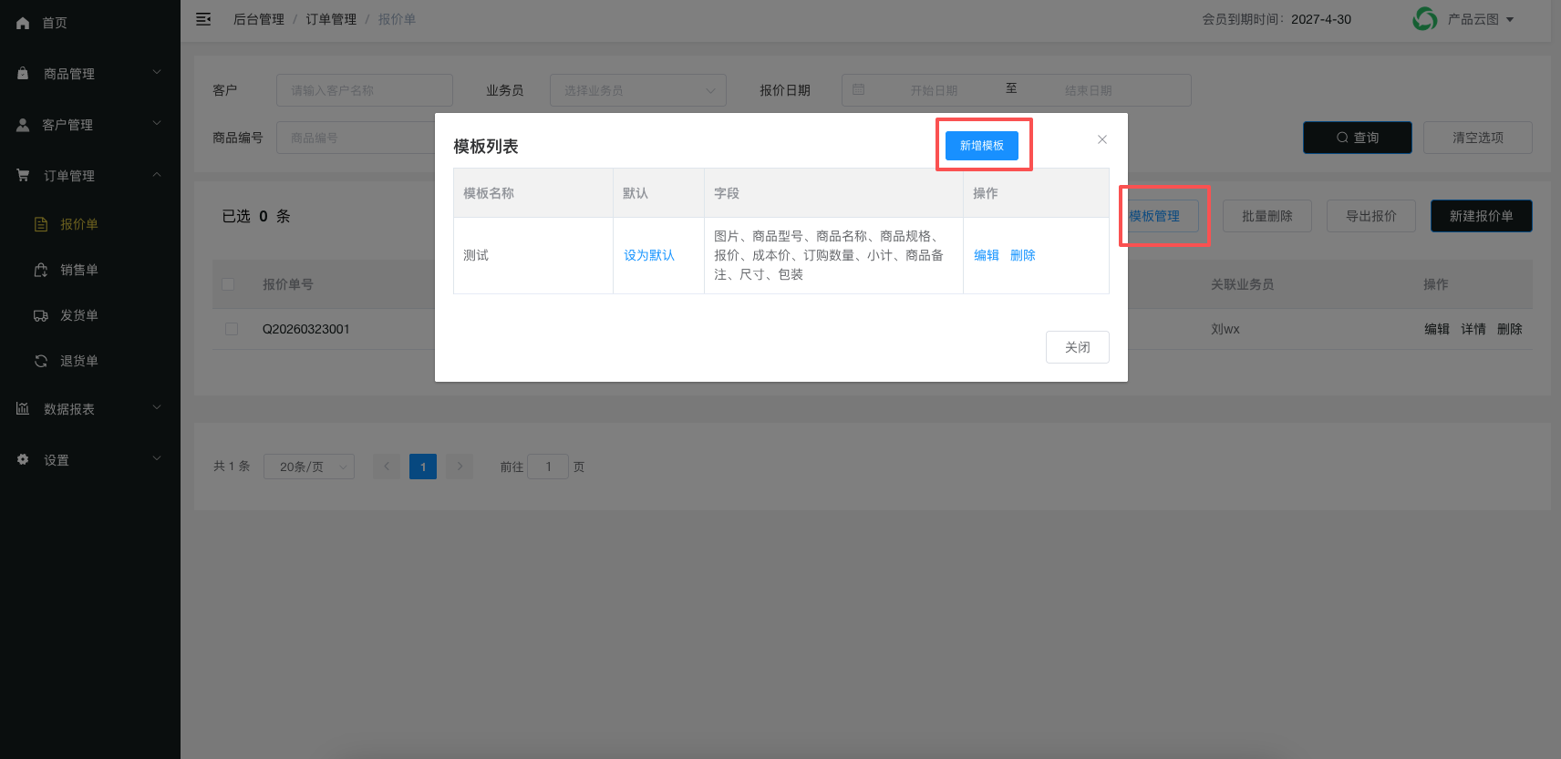The image size is (1561, 759).
Task: Click the 数据报表 chart icon
Action: click(x=23, y=408)
